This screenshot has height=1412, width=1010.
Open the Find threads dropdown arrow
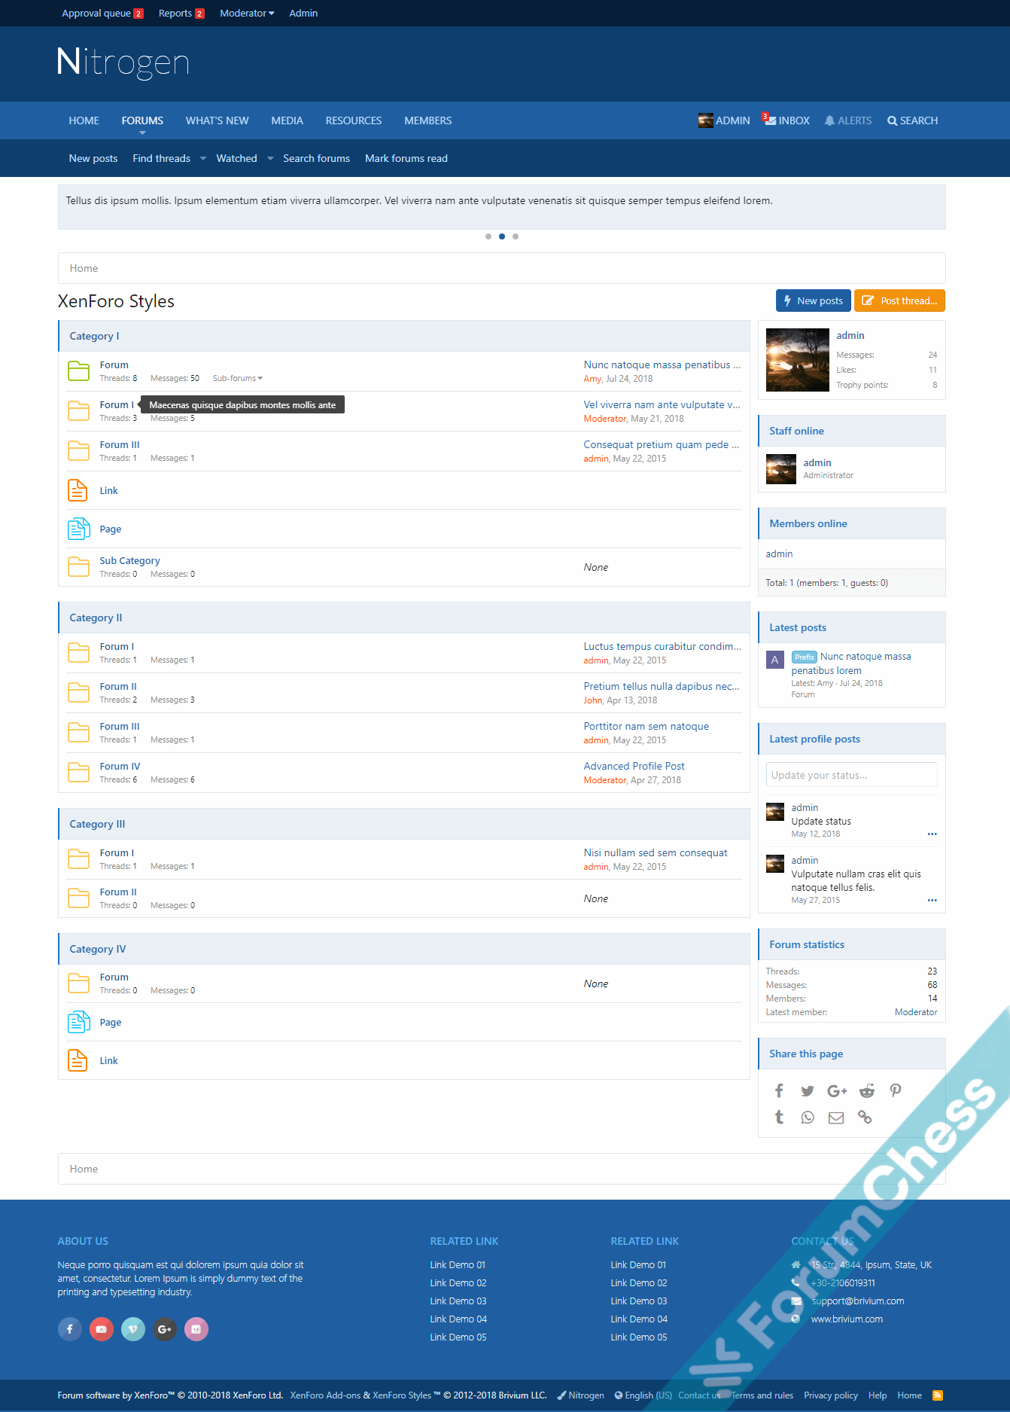(203, 158)
